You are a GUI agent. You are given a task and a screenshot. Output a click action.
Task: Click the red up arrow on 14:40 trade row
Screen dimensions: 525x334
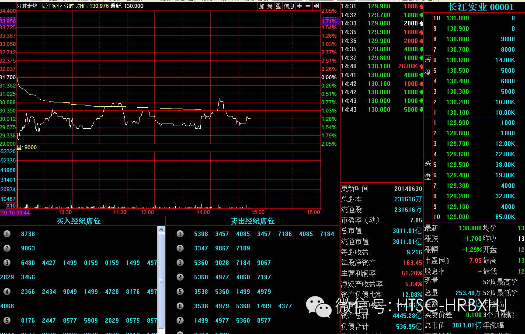point(421,66)
